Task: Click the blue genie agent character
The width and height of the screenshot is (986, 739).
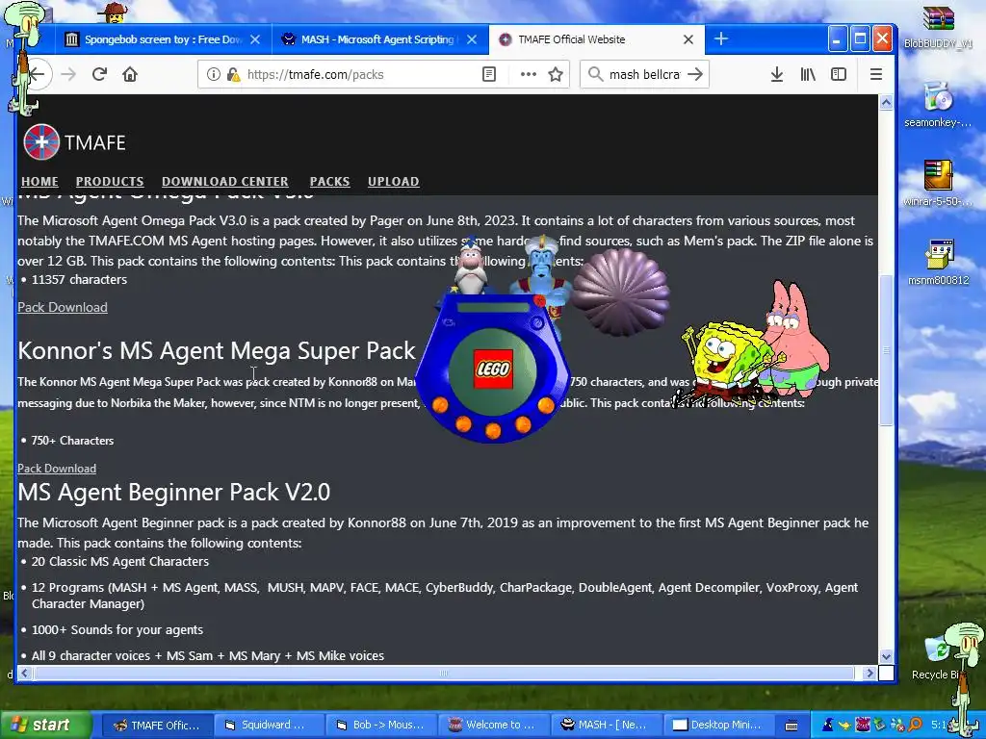Action: pyautogui.click(x=542, y=271)
